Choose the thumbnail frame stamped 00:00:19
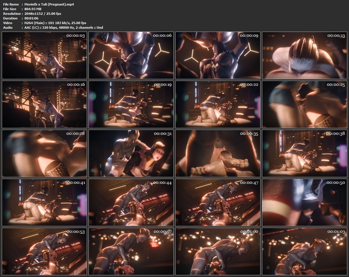Image resolution: width=349 pixels, height=277 pixels. [131, 104]
